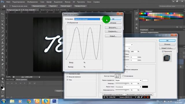This screenshot has width=185, height=104.
Task: Click the black shadow color swatch
Action: 145,87
